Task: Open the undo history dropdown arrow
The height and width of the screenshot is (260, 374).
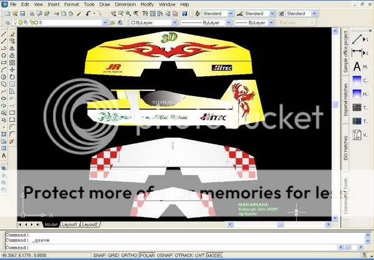Action: (94, 14)
